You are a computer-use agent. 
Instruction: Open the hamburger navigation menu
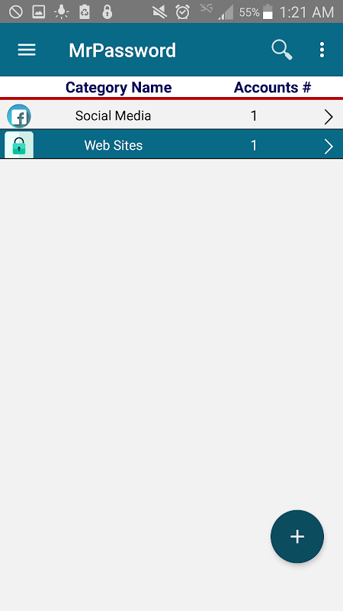tap(27, 50)
